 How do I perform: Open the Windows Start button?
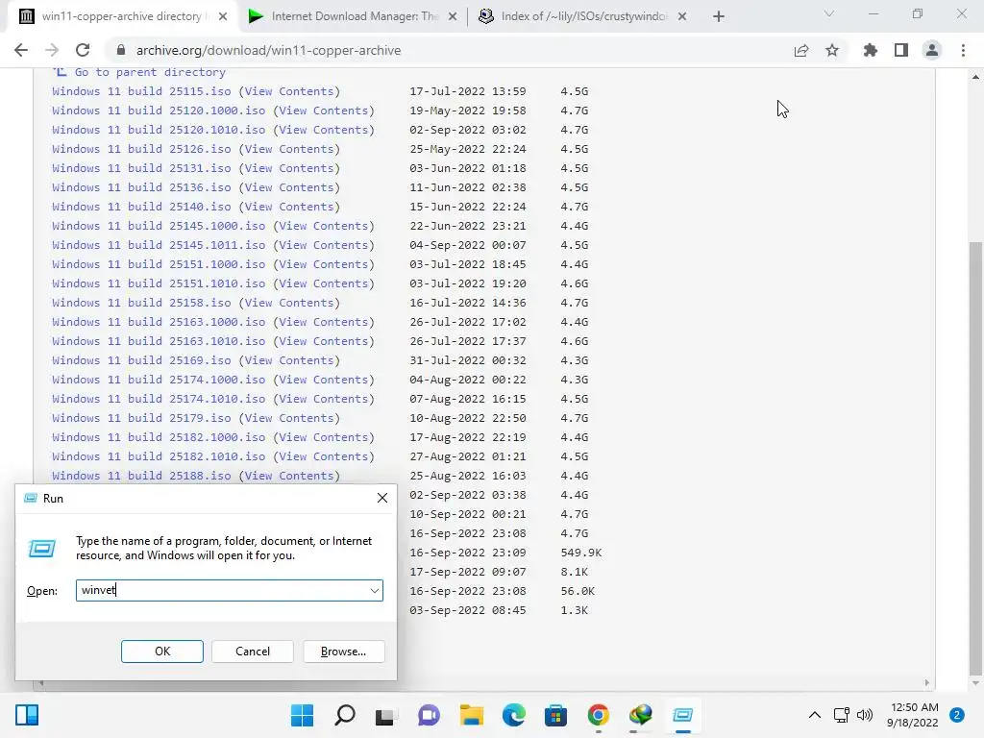pyautogui.click(x=302, y=715)
